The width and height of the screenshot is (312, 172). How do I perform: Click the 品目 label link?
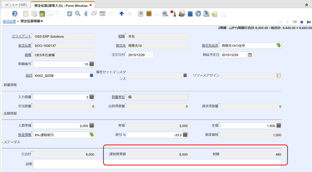click(29, 75)
